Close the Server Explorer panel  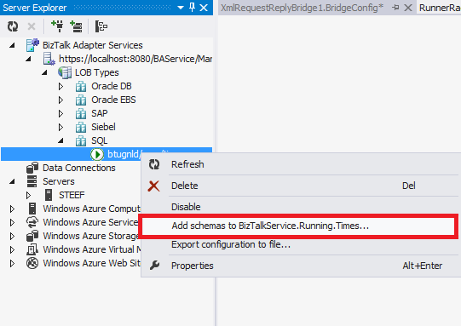click(x=204, y=8)
